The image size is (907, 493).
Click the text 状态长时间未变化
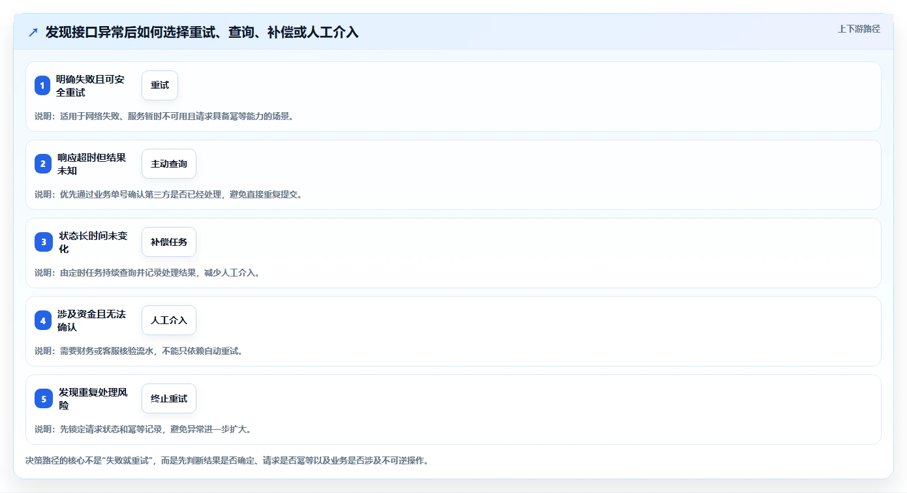[x=93, y=242]
